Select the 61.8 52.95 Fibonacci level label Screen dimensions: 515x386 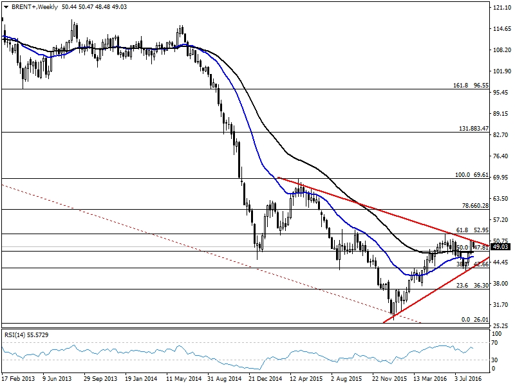click(473, 230)
